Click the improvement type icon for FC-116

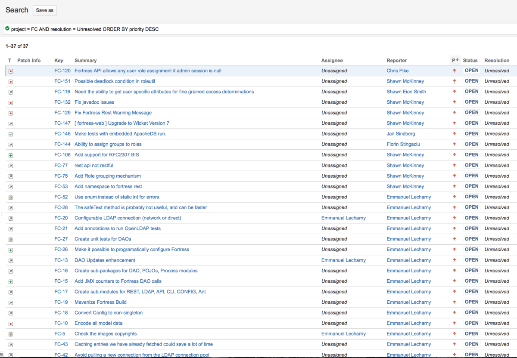point(11,92)
